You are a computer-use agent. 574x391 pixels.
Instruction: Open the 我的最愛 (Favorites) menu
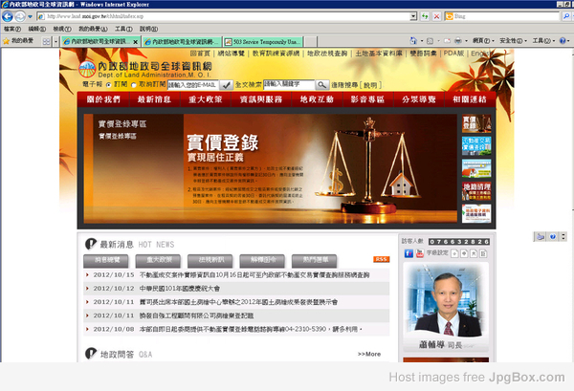[93, 29]
